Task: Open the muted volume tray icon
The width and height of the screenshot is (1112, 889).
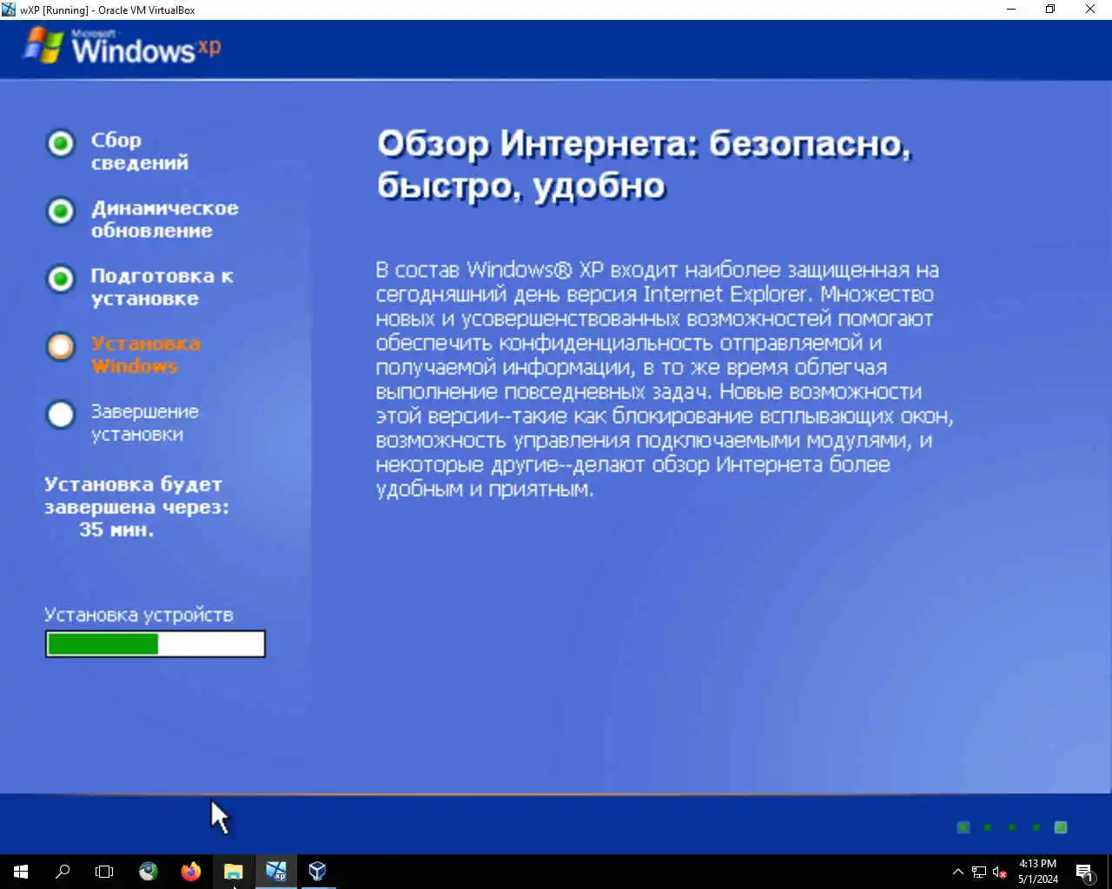Action: point(1000,872)
